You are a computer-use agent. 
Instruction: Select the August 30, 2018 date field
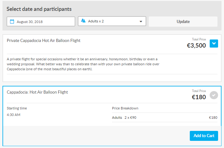[x=41, y=21]
